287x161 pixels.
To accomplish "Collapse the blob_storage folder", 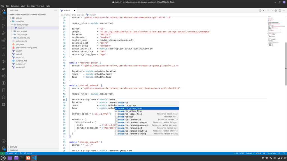I will pyautogui.click(x=22, y=25).
